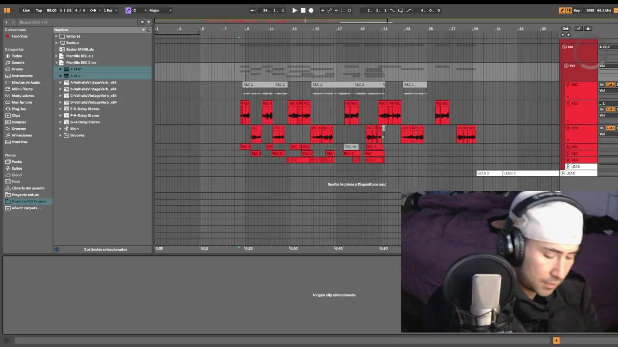618x347 pixels.
Task: Select G-H-Delay Stereo item
Action: pos(84,122)
